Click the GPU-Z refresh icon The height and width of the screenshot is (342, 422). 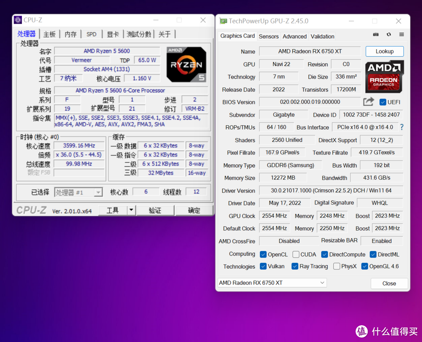point(389,34)
